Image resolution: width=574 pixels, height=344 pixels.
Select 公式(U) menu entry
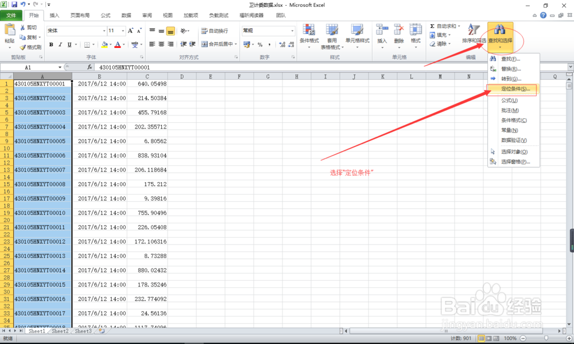[513, 101]
